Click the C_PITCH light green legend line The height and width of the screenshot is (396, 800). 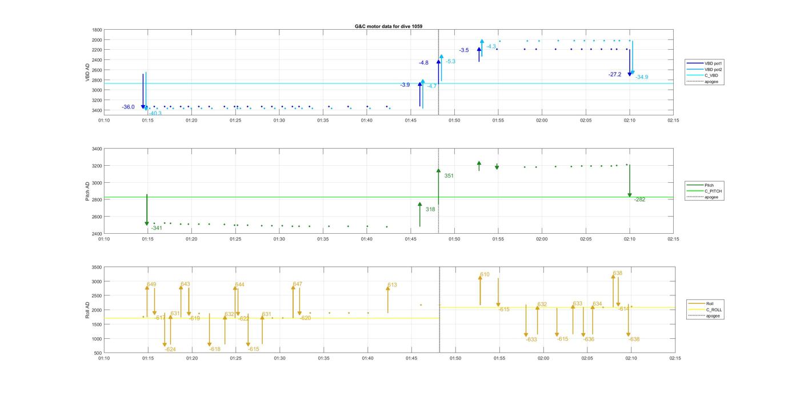coord(696,191)
